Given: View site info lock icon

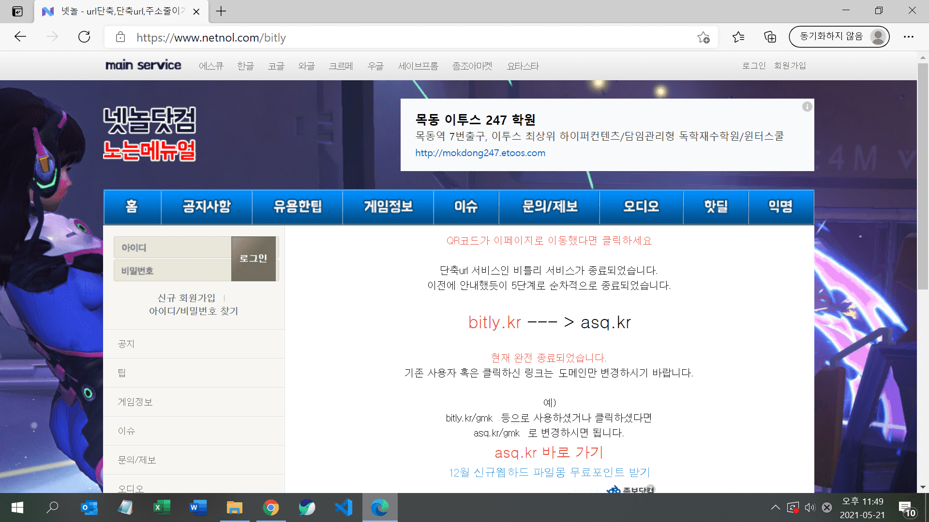Looking at the screenshot, I should tap(120, 37).
